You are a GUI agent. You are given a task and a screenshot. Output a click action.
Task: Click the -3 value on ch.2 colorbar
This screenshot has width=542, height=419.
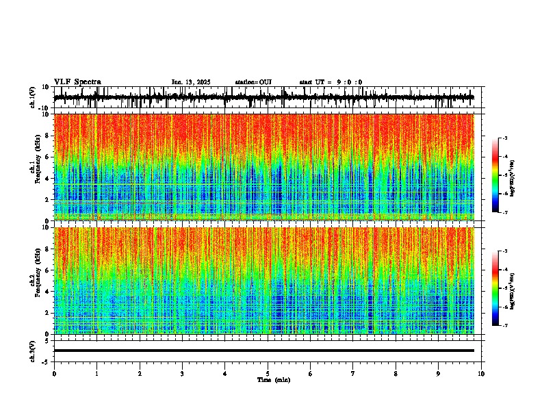(504, 251)
